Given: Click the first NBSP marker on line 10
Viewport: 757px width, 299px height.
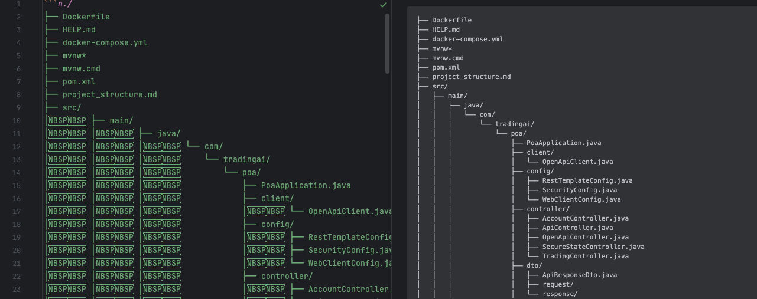Looking at the screenshot, I should pyautogui.click(x=58, y=120).
